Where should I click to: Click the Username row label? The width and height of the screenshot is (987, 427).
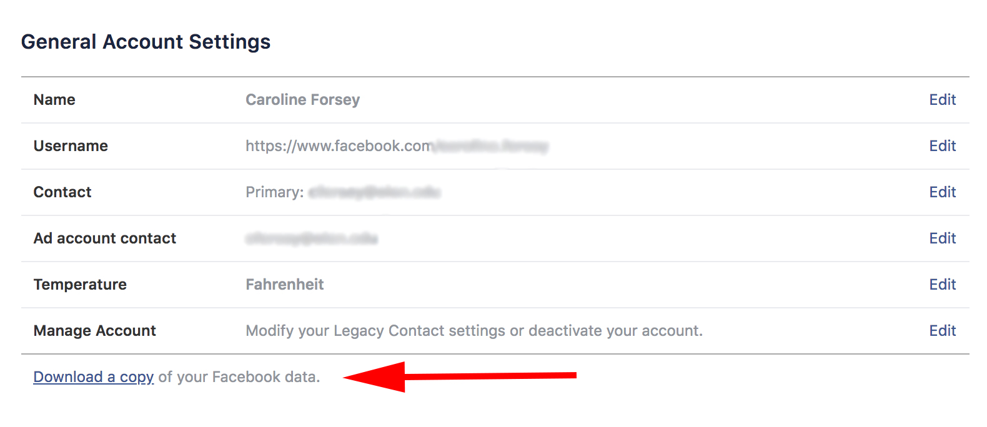(71, 146)
